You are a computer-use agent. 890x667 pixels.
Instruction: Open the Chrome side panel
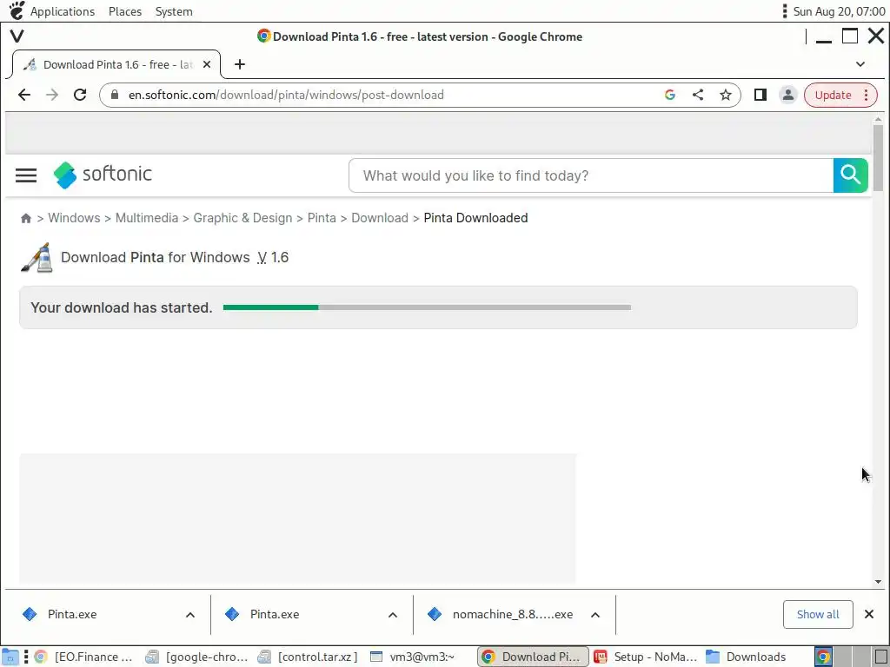pyautogui.click(x=760, y=95)
